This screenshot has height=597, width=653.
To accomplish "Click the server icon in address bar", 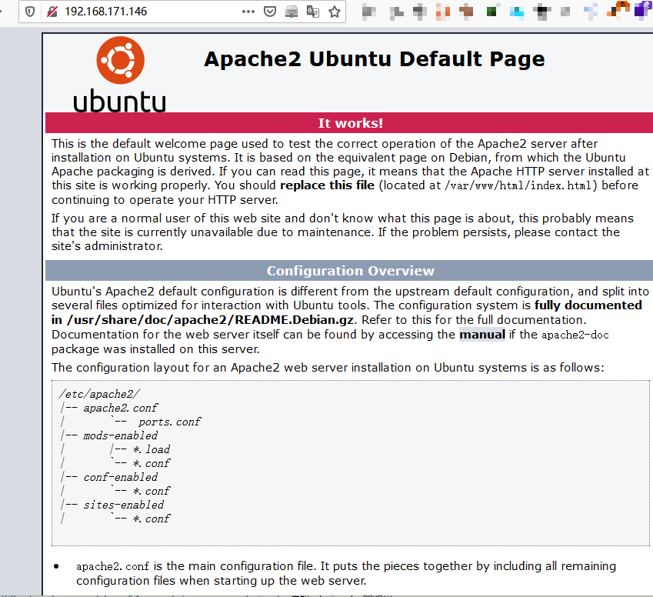I will (x=292, y=12).
